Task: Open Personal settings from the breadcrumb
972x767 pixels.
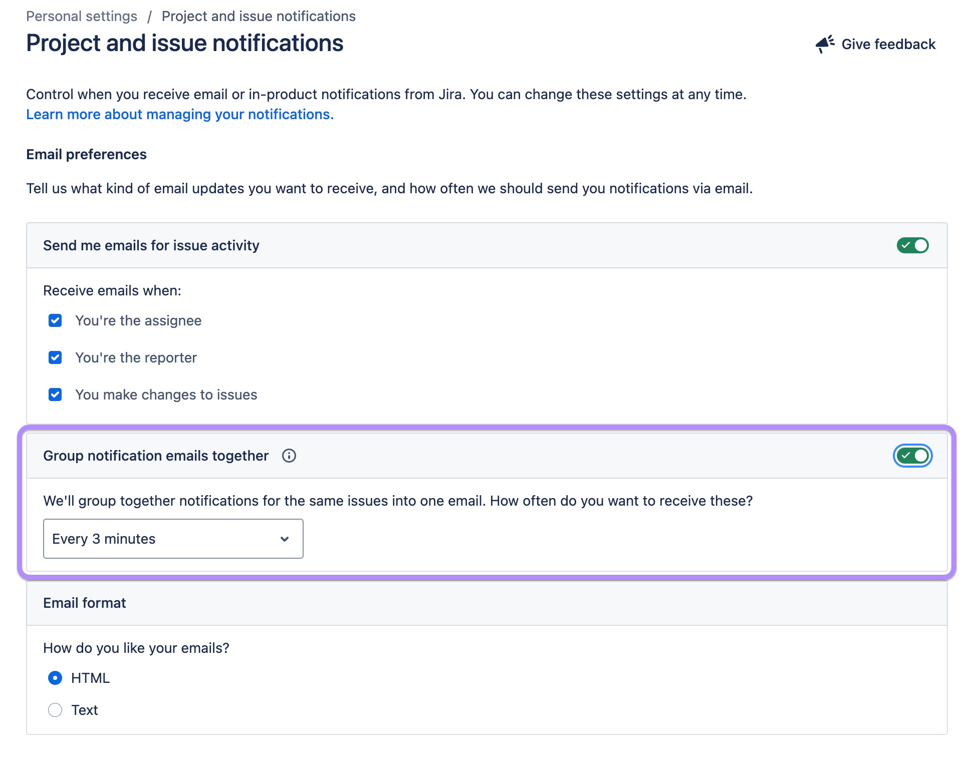Action: tap(82, 16)
